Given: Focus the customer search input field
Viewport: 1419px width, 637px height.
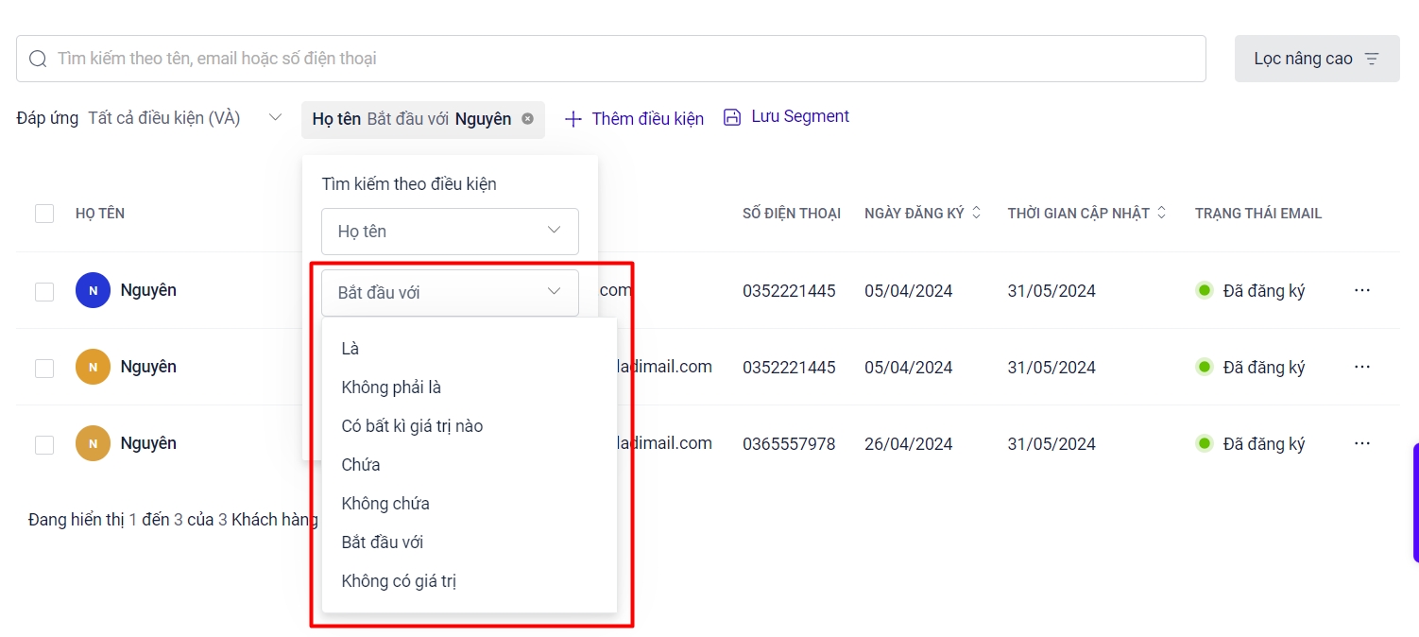Looking at the screenshot, I should tap(624, 59).
